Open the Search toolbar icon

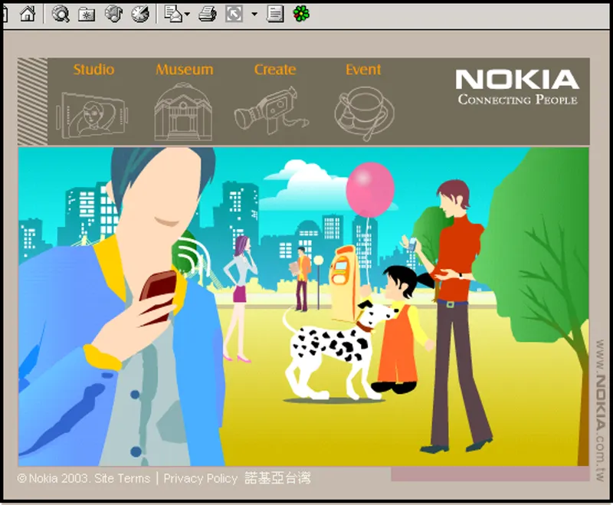click(x=61, y=14)
